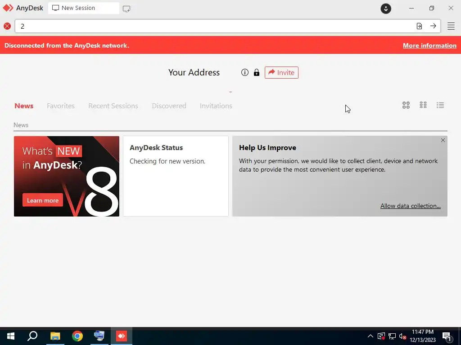Select the New Session tab
Viewport: 461px width, 345px height.
(83, 8)
